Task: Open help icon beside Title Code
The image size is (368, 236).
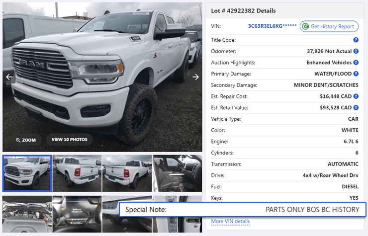Action: coord(356,40)
